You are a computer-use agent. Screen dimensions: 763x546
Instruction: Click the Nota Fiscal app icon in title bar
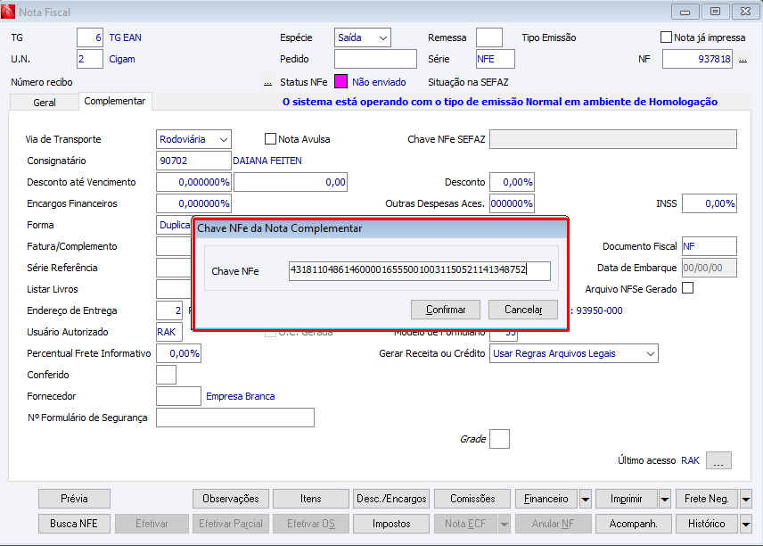pos(8,12)
